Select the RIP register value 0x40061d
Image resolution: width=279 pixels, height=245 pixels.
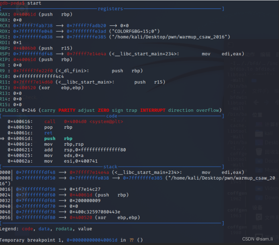[25, 60]
